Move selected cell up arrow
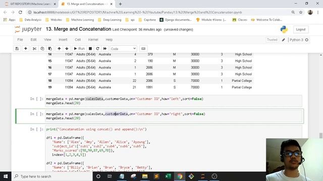 (59, 49)
